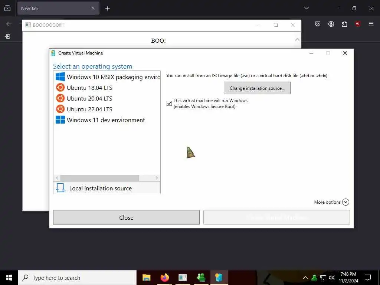Click browser back arrow
Screen dimensions: 380x285
click(9, 24)
